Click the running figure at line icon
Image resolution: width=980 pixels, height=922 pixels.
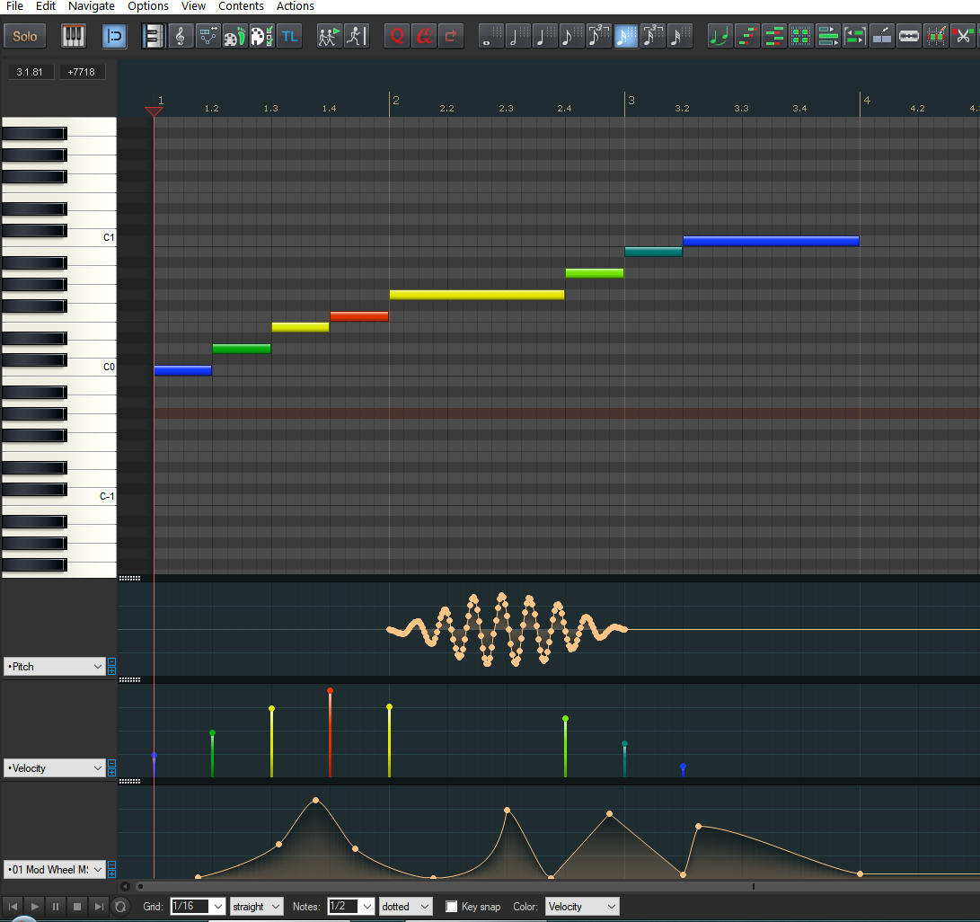pyautogui.click(x=357, y=36)
